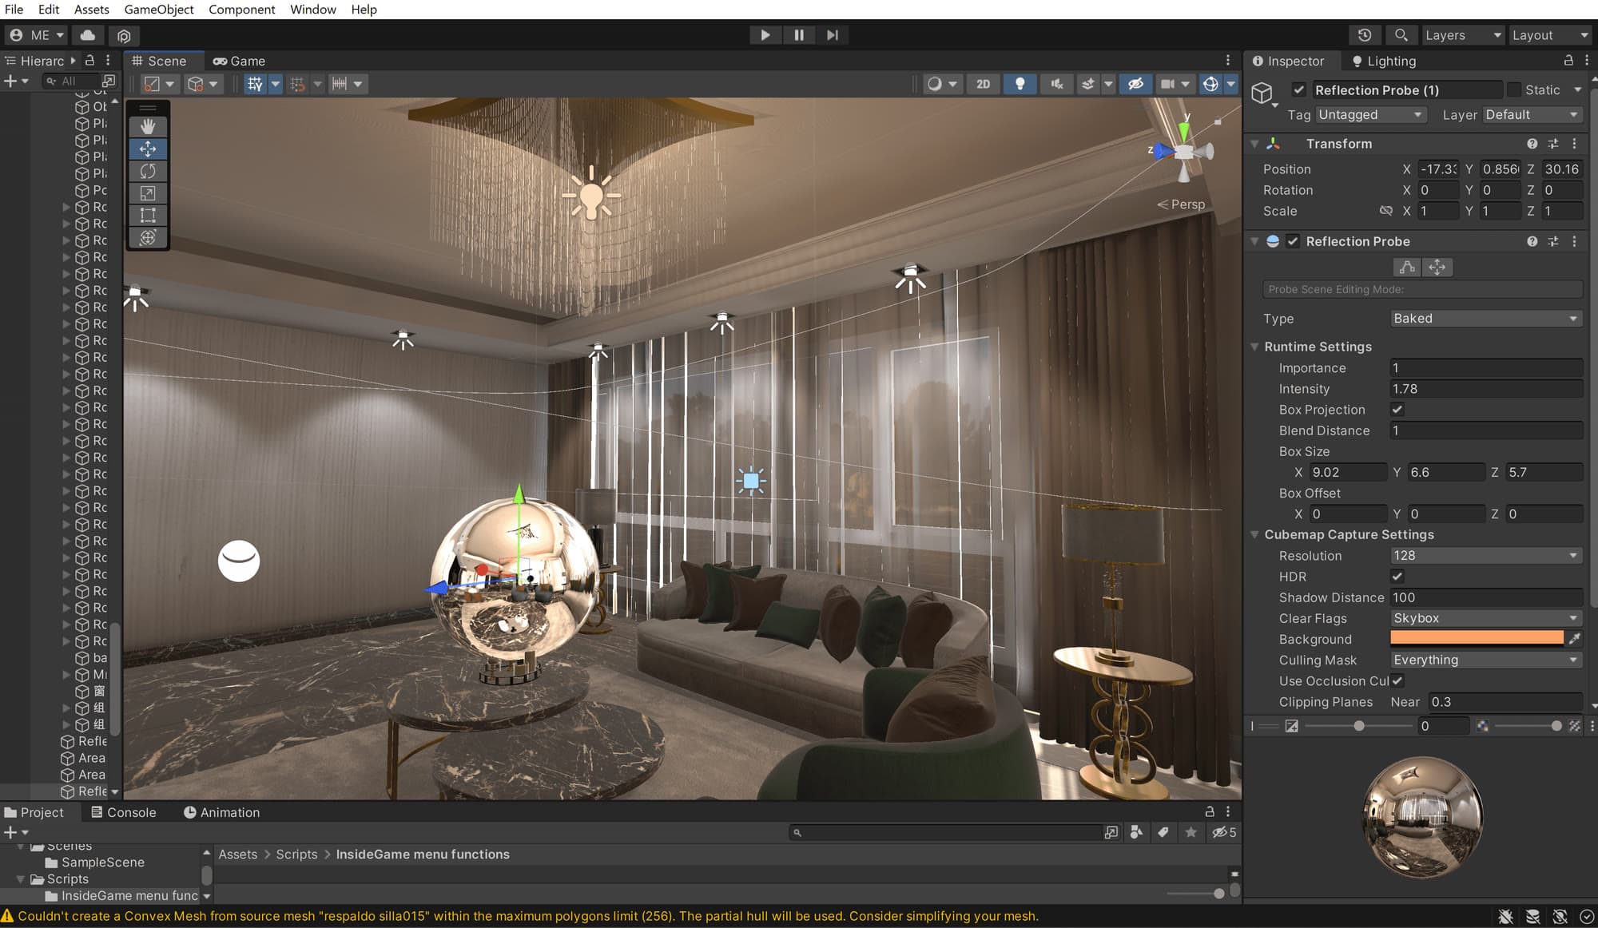Select the Move tool in scene toolbar
This screenshot has width=1598, height=928.
148,149
